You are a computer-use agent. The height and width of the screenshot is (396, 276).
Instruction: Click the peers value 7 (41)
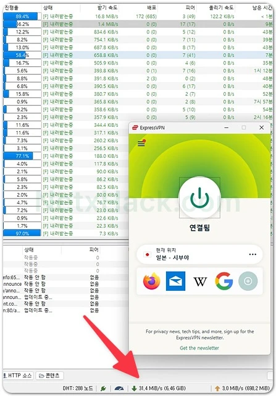189,55
